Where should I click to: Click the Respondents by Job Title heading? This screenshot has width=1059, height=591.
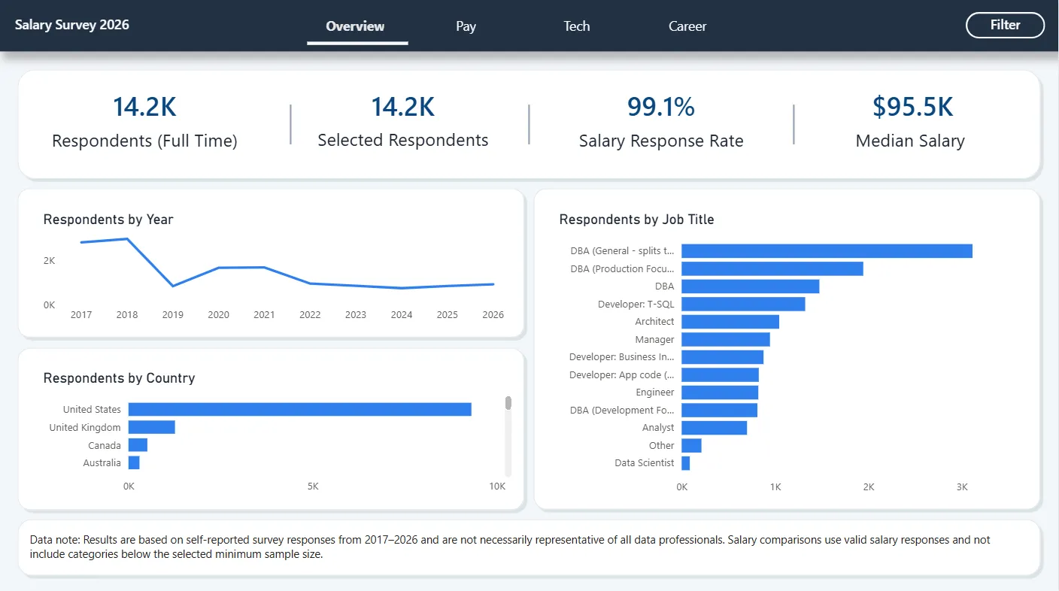(636, 220)
